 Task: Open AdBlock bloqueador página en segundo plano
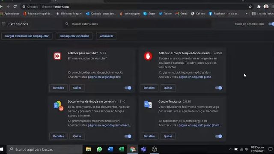(x=195, y=77)
